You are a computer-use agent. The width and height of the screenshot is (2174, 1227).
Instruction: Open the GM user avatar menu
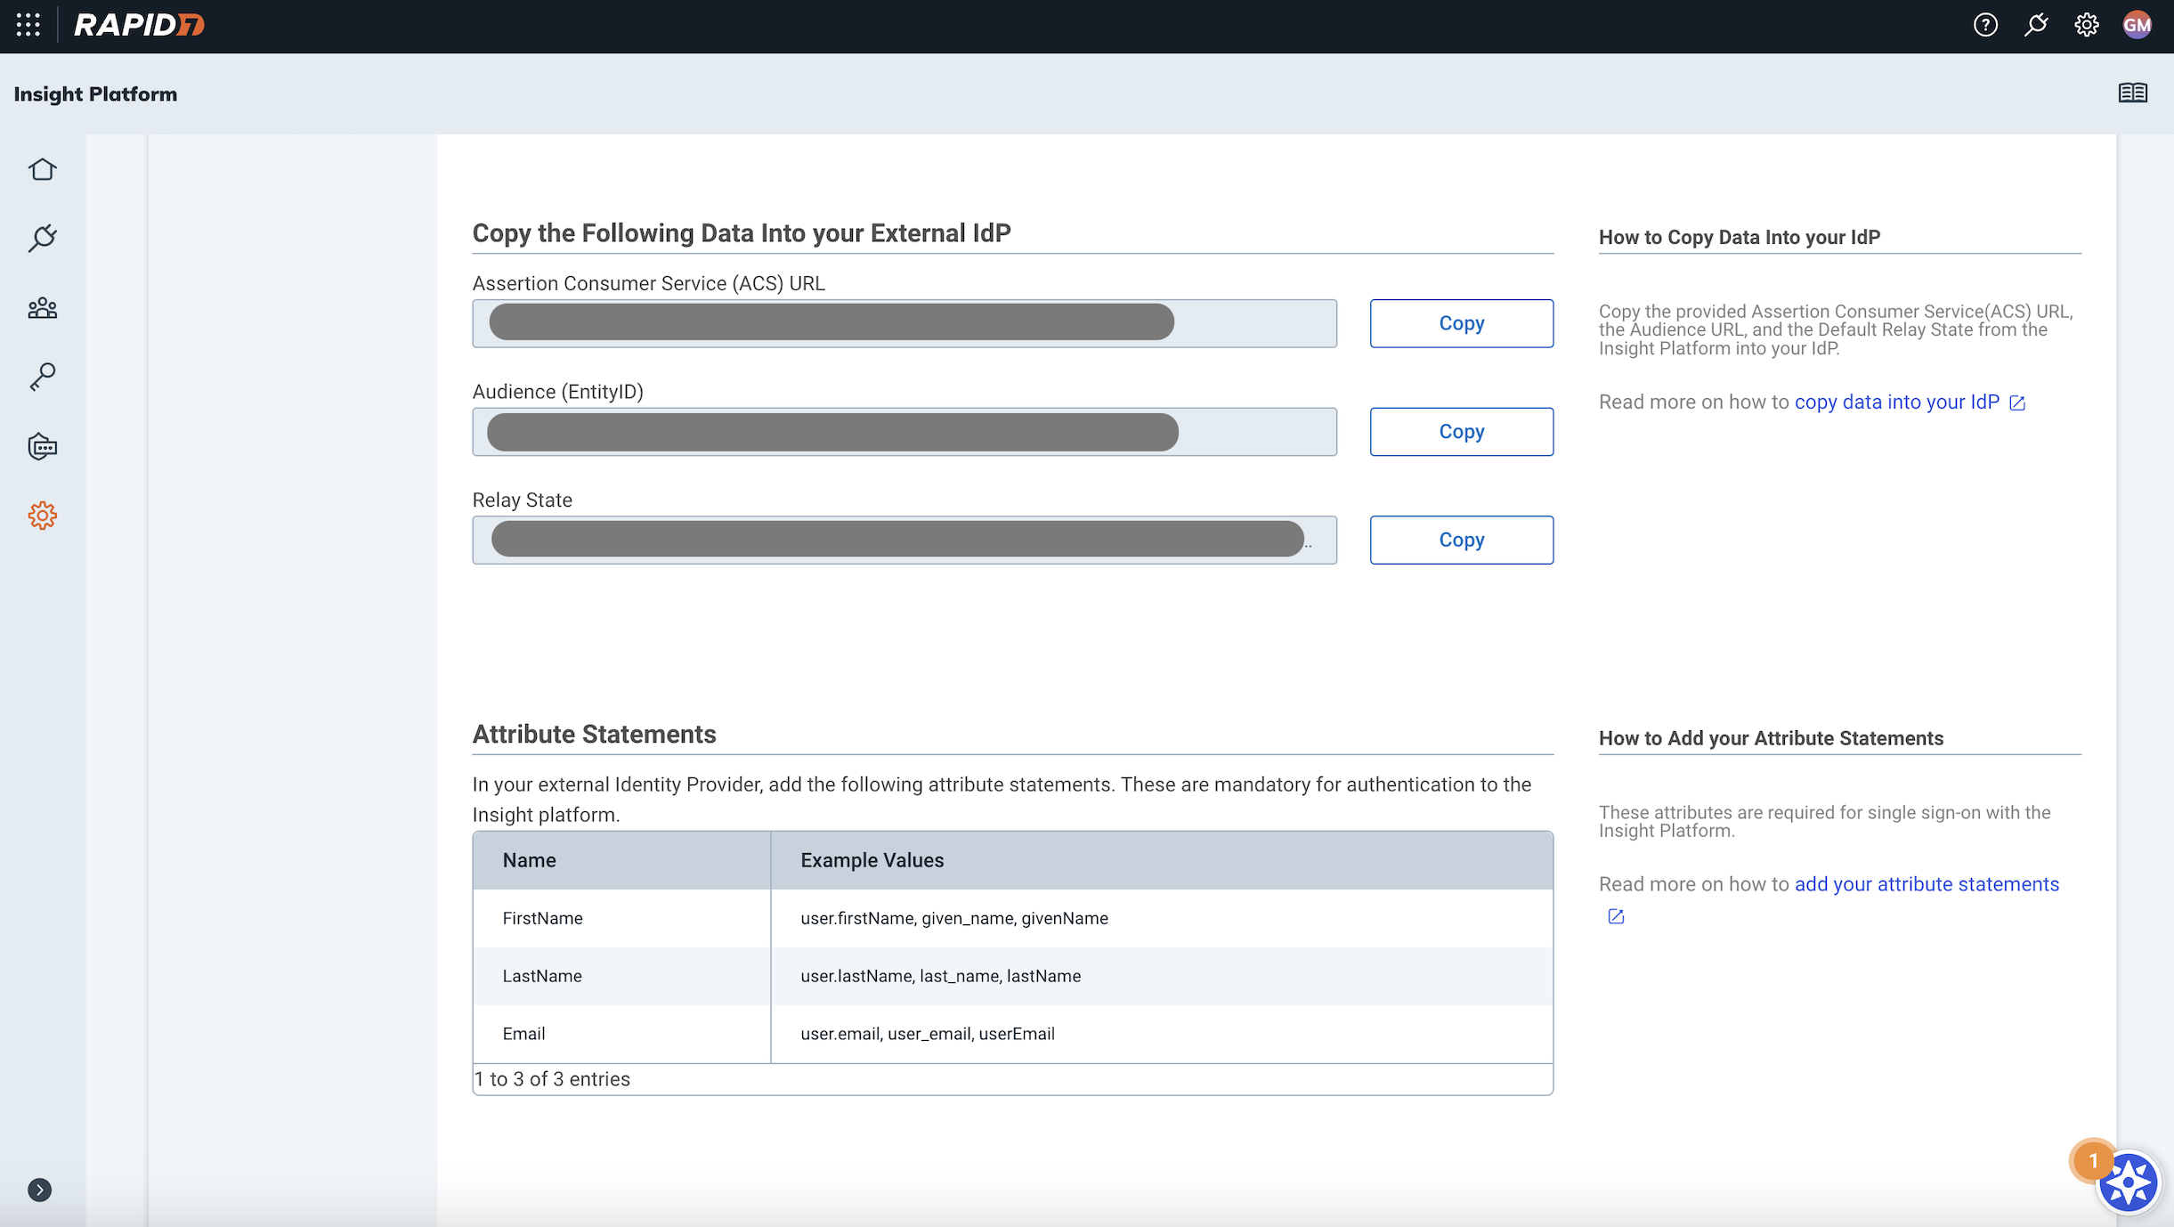tap(2137, 25)
